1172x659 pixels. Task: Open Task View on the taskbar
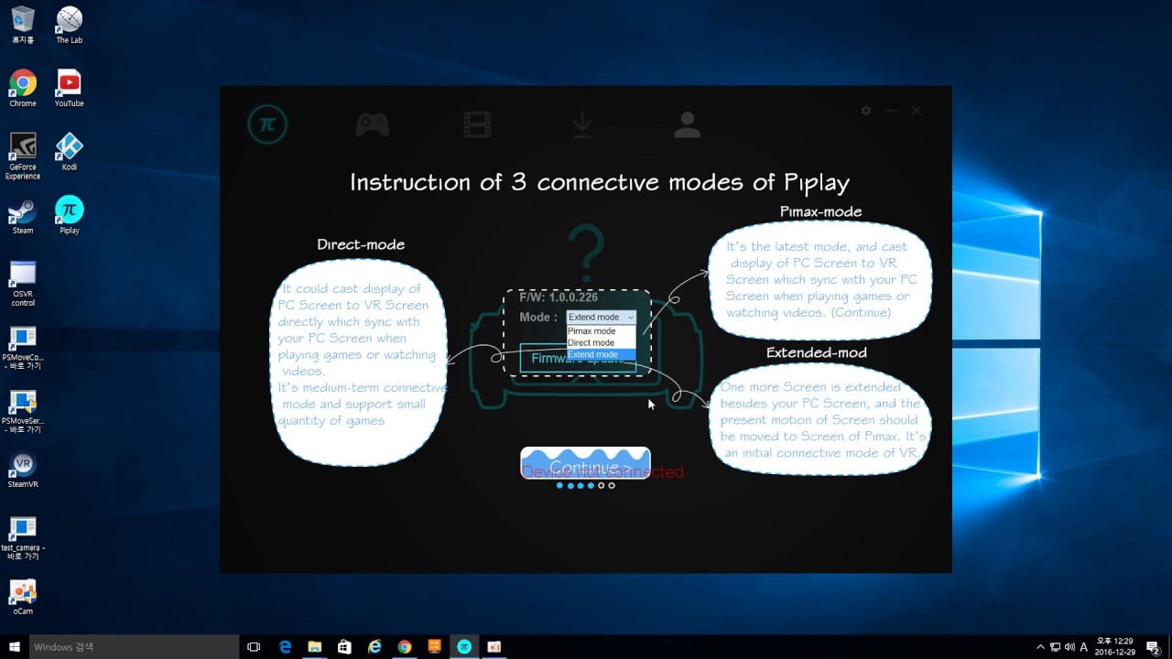click(x=255, y=647)
